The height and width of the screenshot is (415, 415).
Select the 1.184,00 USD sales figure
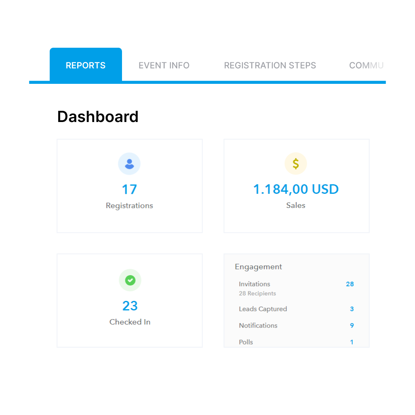(x=296, y=189)
